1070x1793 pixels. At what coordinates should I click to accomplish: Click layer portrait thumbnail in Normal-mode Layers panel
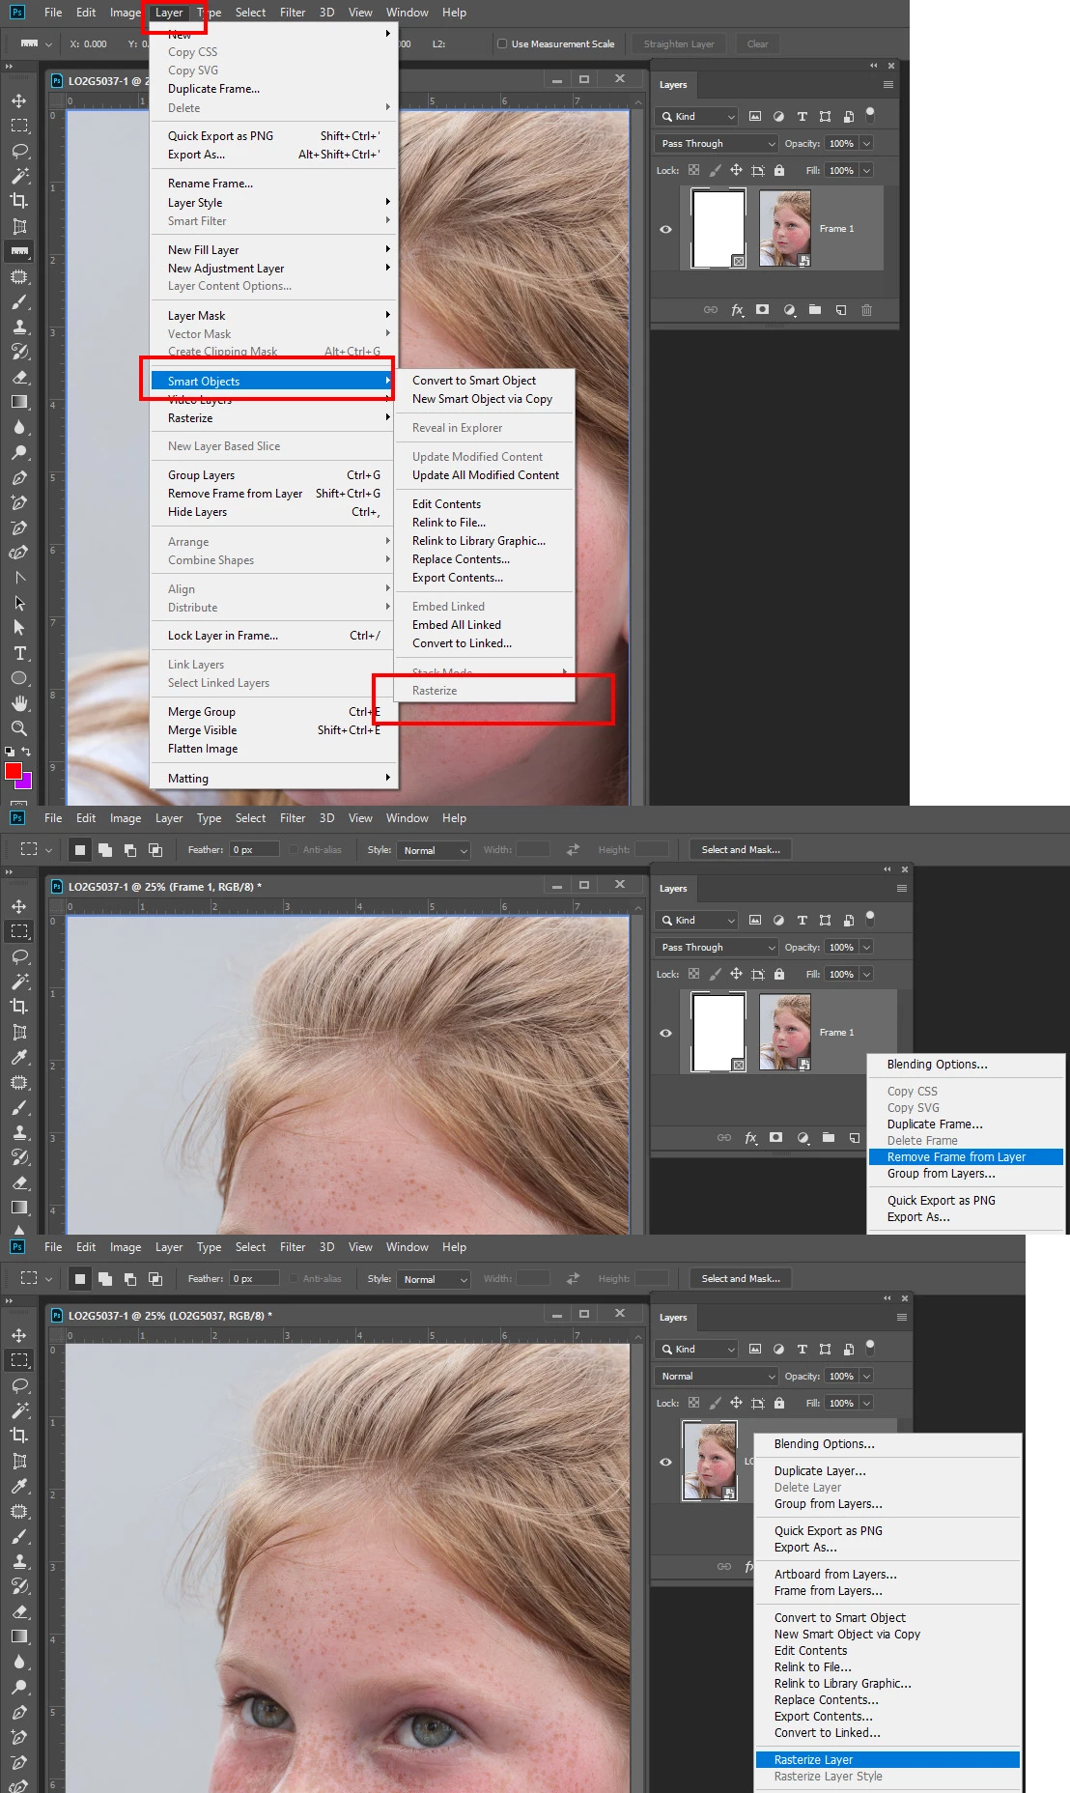[x=710, y=1461]
